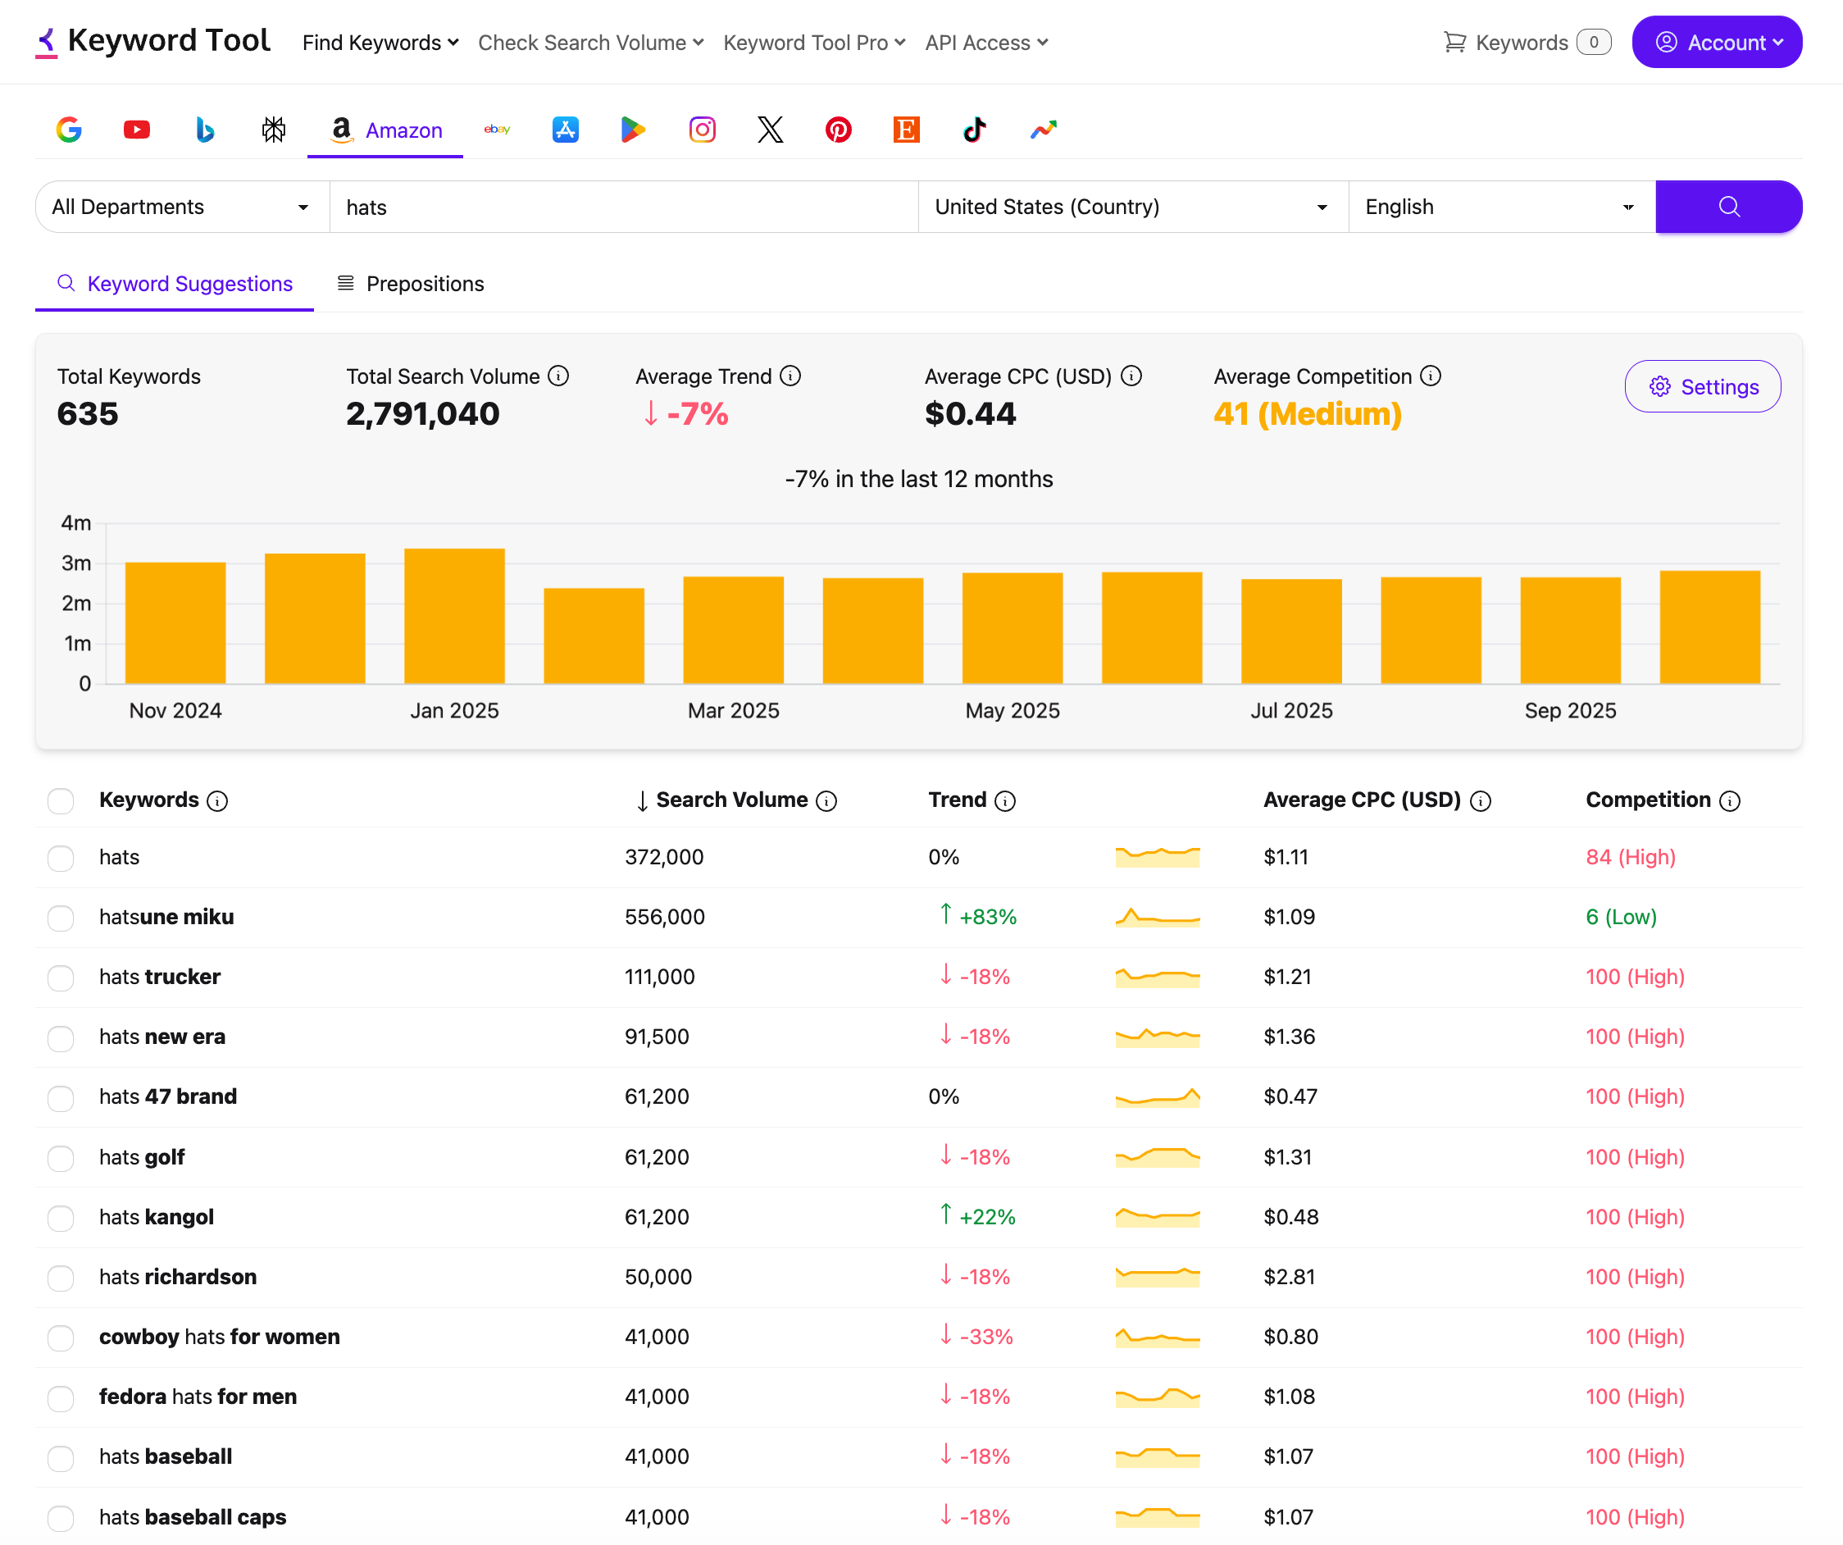1843x1545 pixels.
Task: Open the Keyword Tool Pro dropdown
Action: click(x=813, y=42)
